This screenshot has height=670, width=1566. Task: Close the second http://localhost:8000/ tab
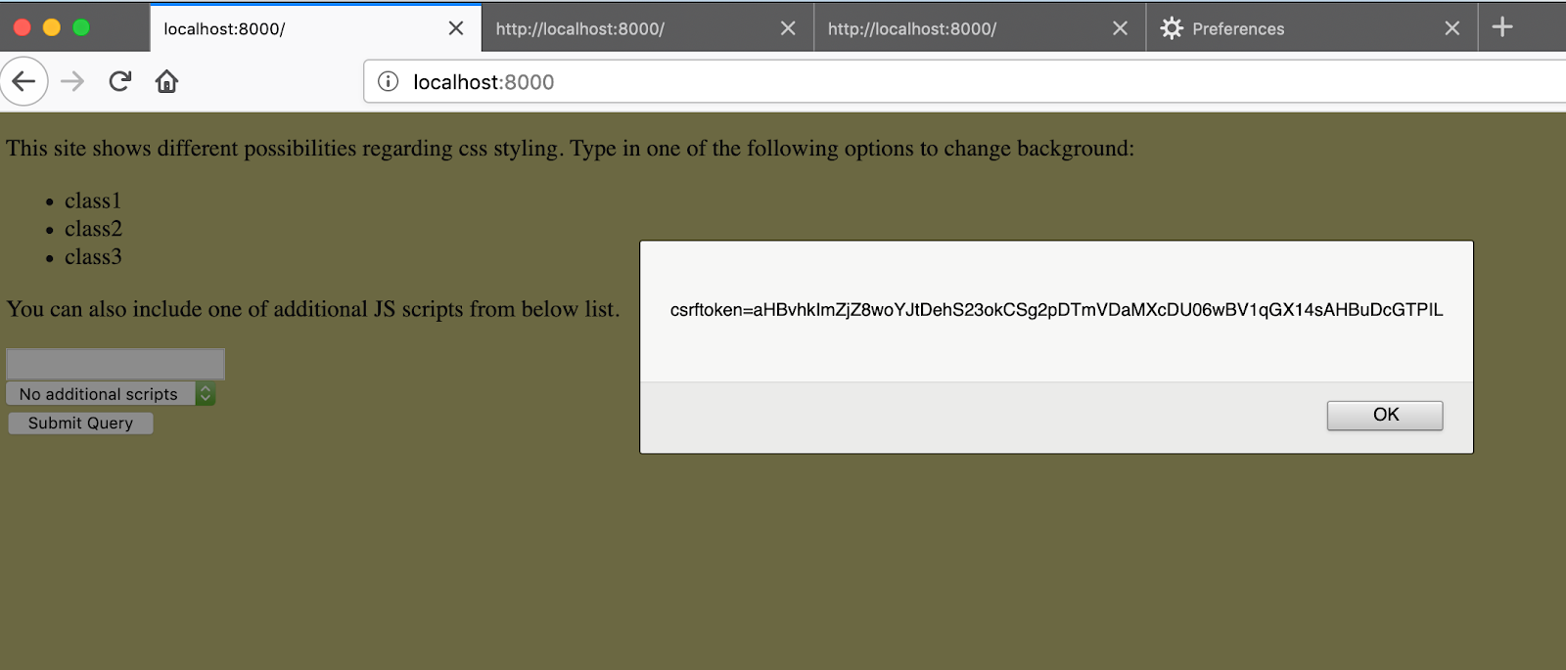point(788,28)
